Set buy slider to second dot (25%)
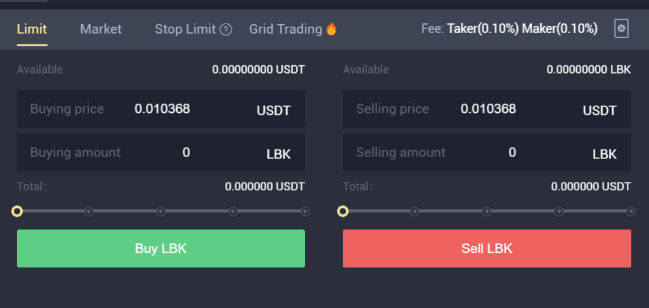The height and width of the screenshot is (308, 649). click(89, 211)
